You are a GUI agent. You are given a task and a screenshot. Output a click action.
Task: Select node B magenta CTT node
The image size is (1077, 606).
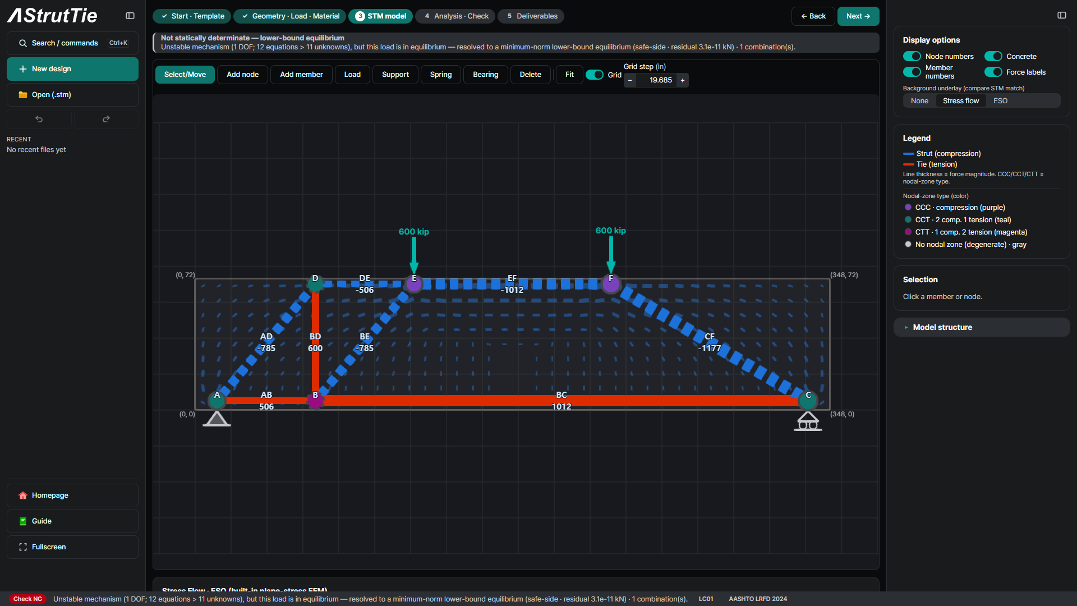[315, 401]
